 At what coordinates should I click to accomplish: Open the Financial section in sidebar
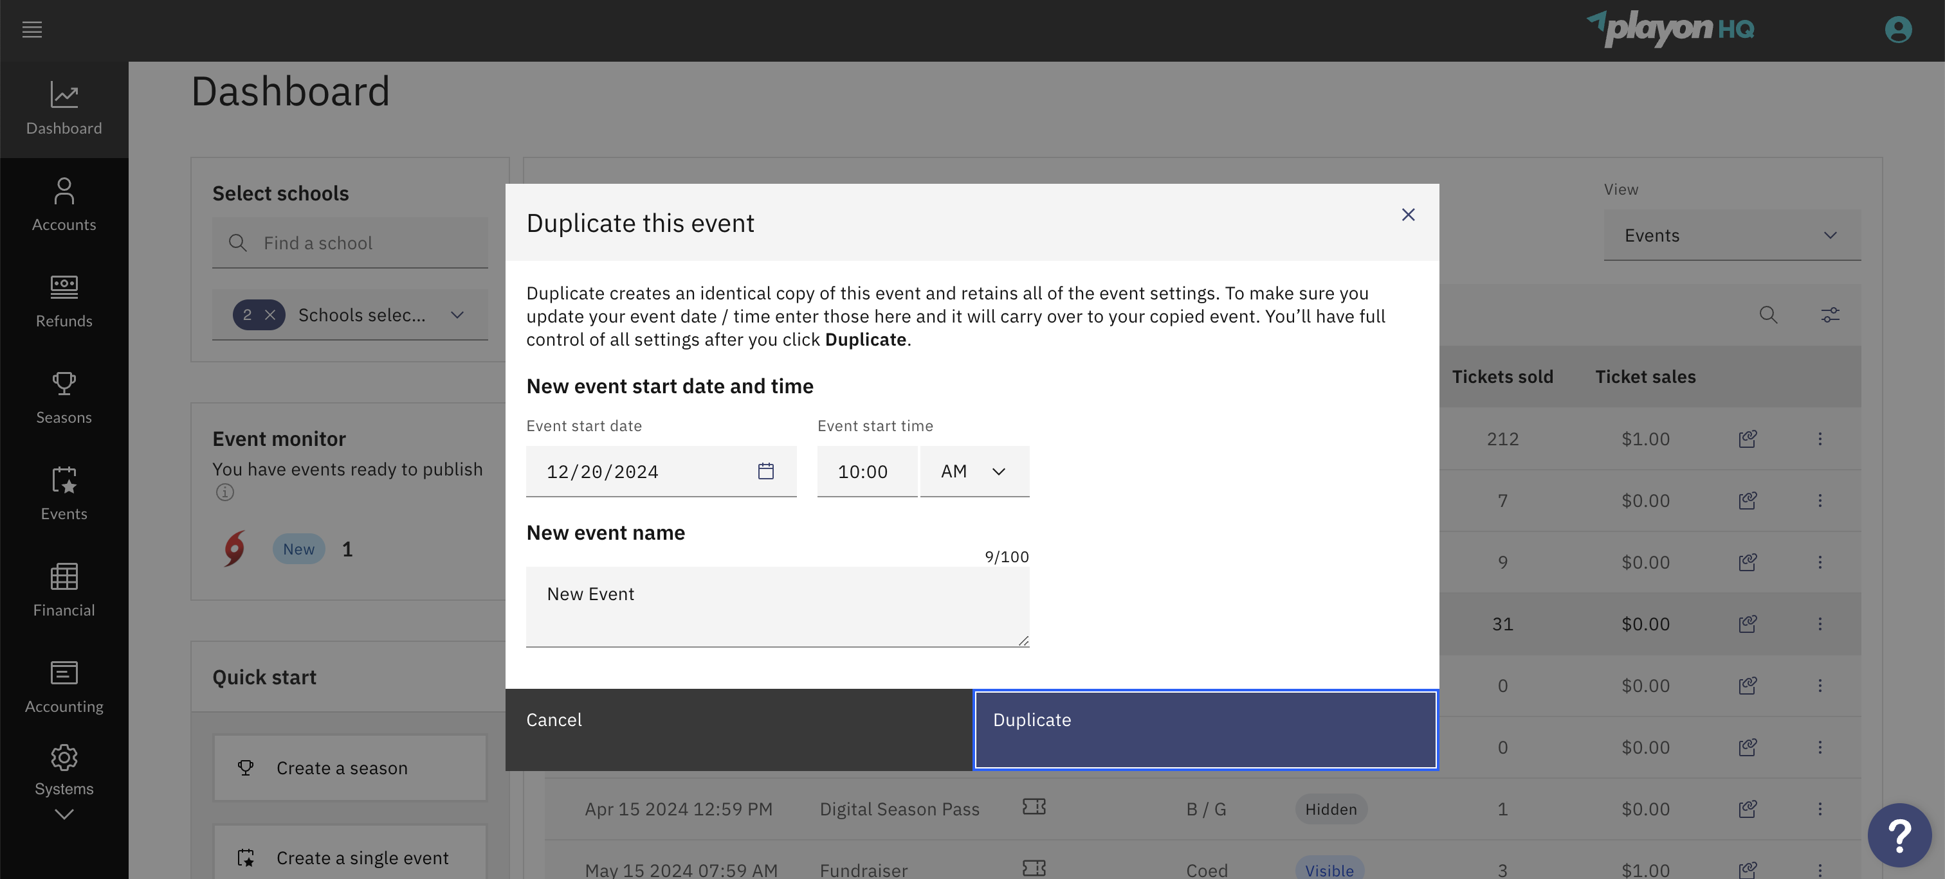pyautogui.click(x=64, y=590)
